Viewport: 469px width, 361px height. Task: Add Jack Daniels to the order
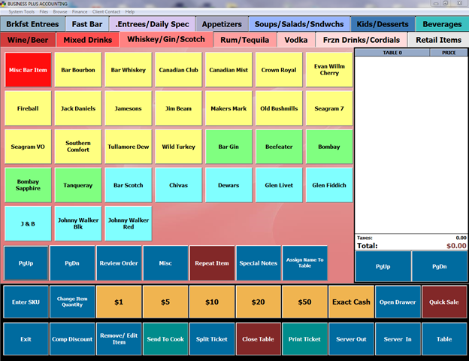pos(78,108)
